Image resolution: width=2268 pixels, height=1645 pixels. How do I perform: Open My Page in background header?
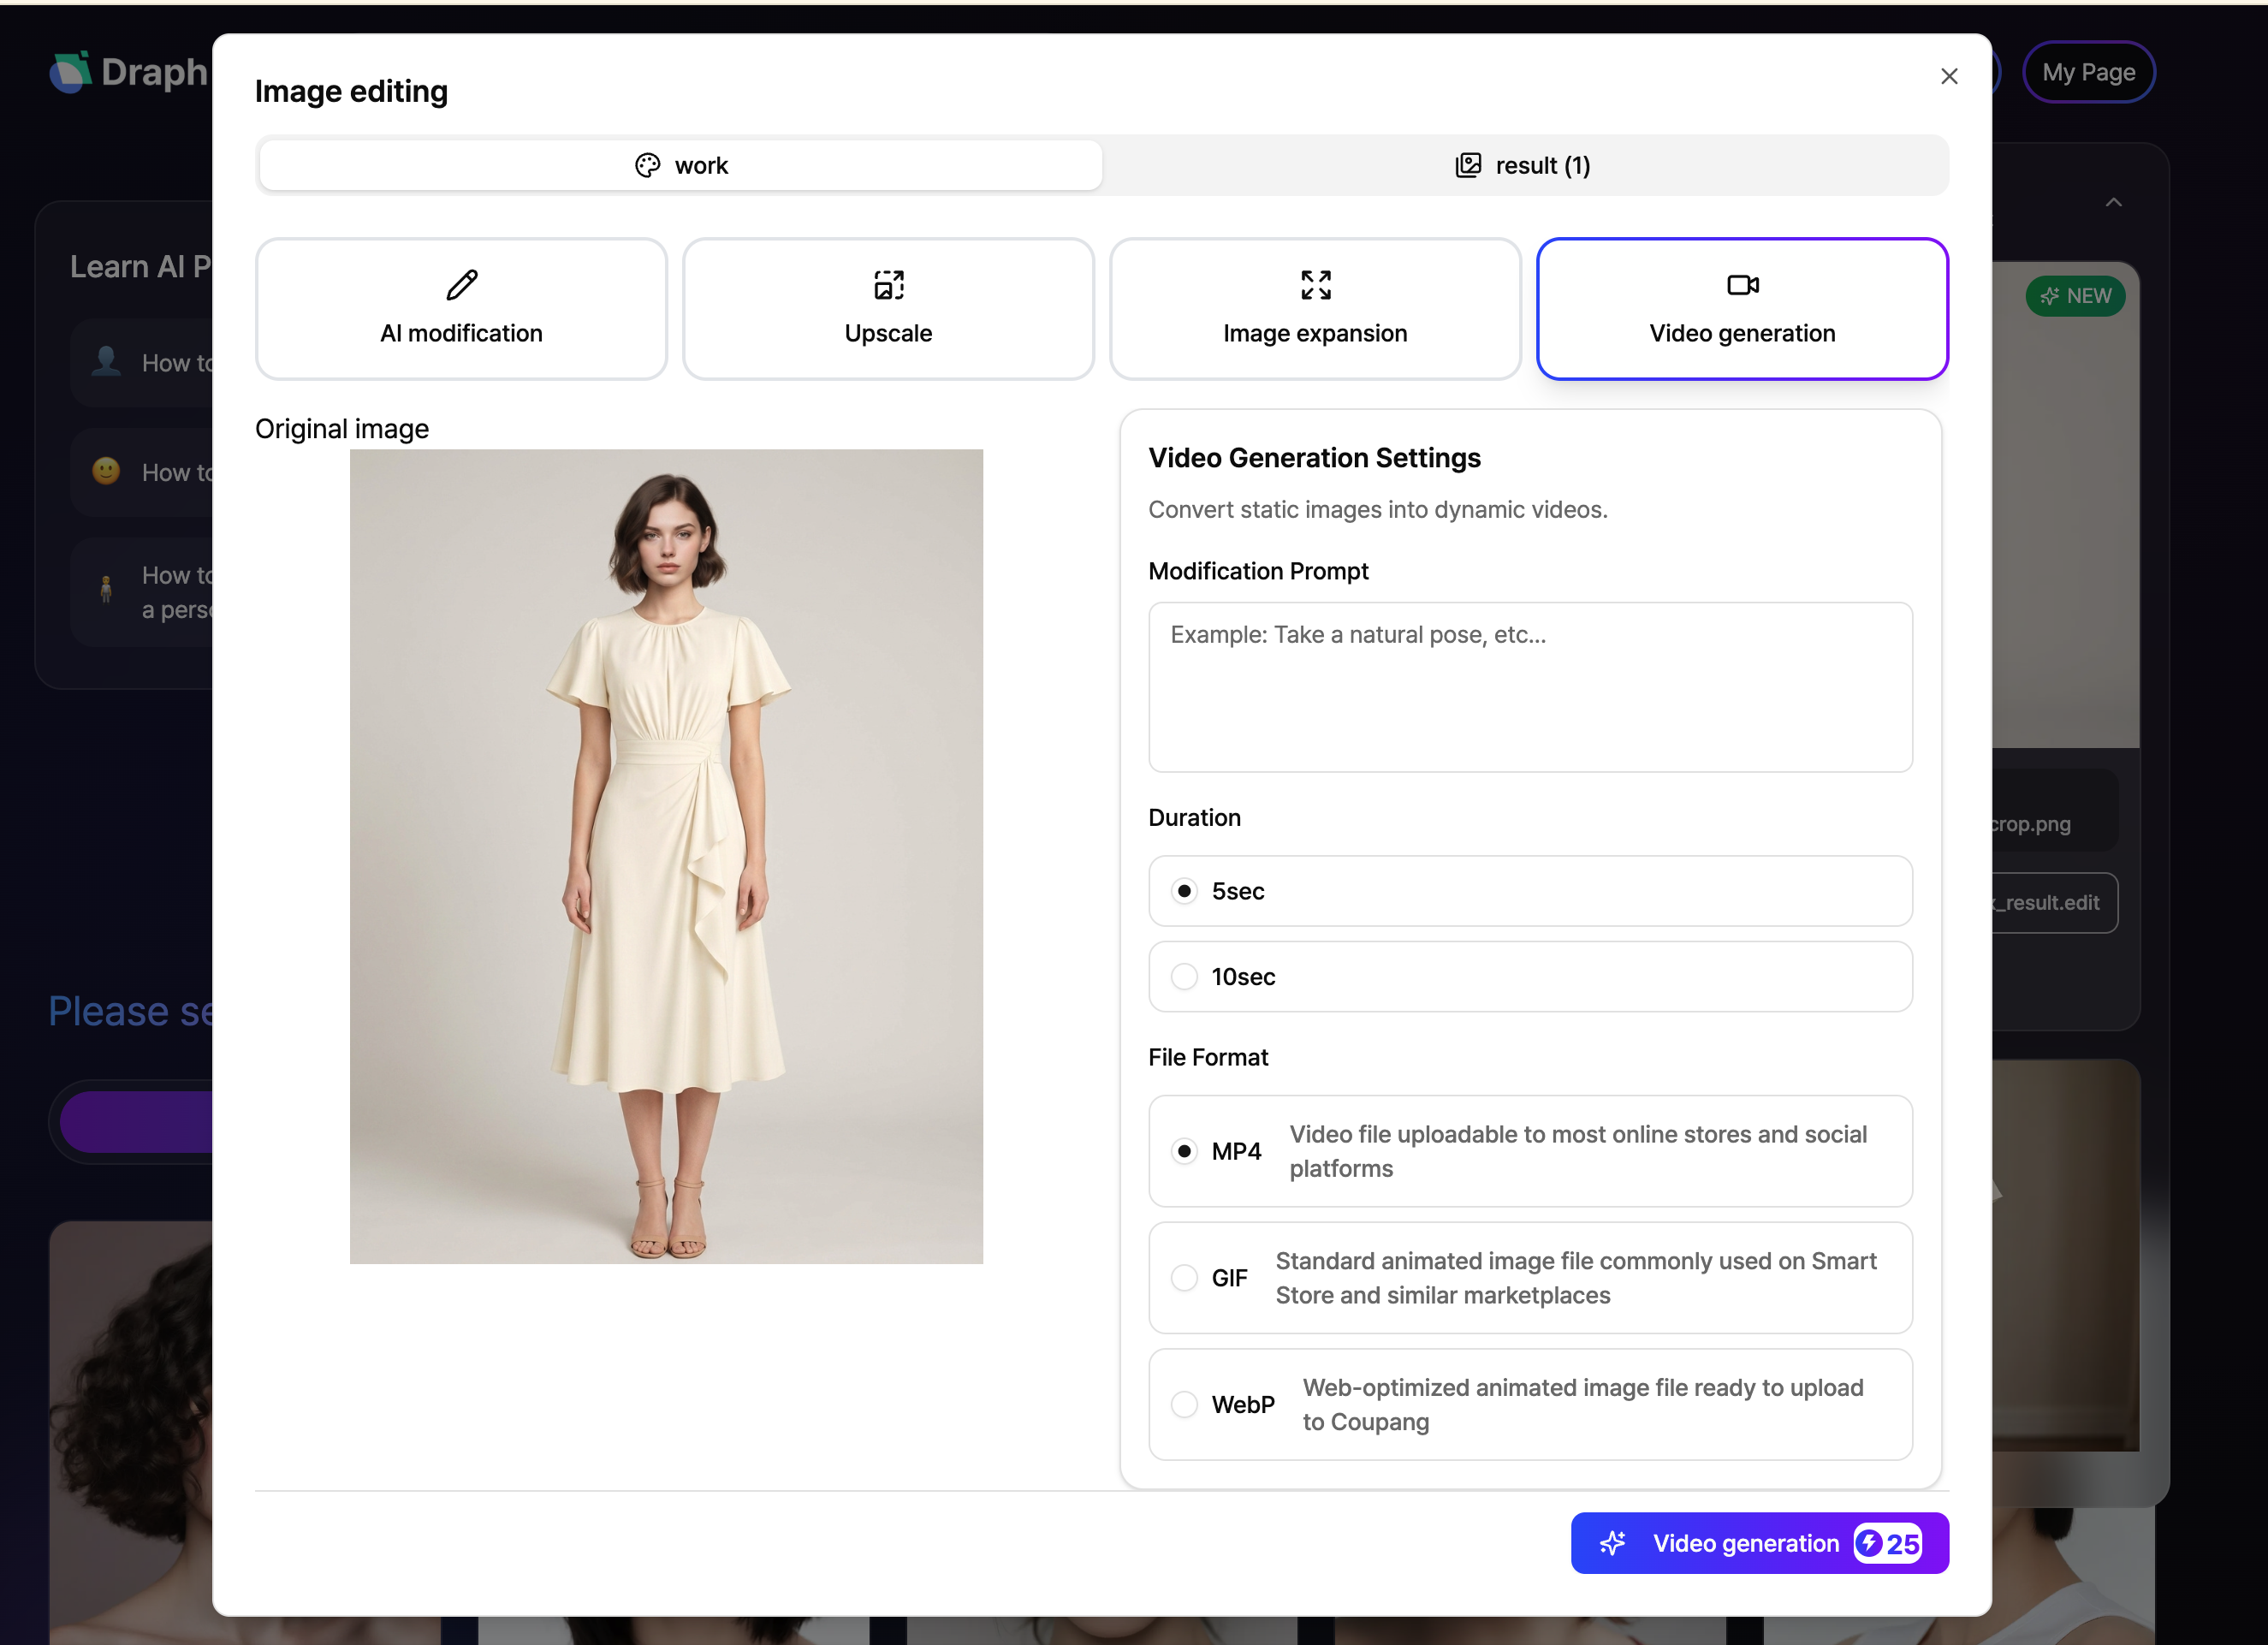coord(2088,72)
